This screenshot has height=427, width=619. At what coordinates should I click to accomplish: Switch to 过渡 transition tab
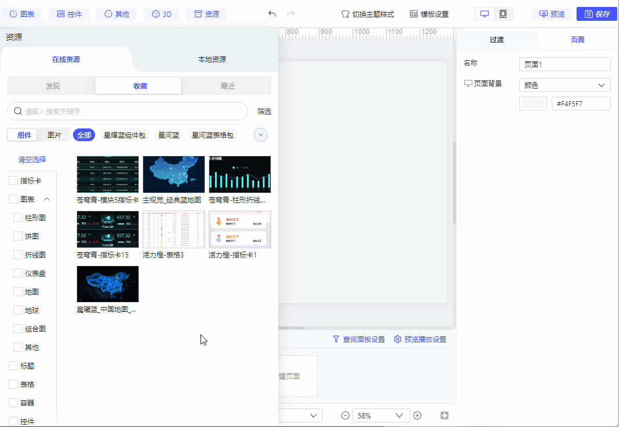point(497,39)
